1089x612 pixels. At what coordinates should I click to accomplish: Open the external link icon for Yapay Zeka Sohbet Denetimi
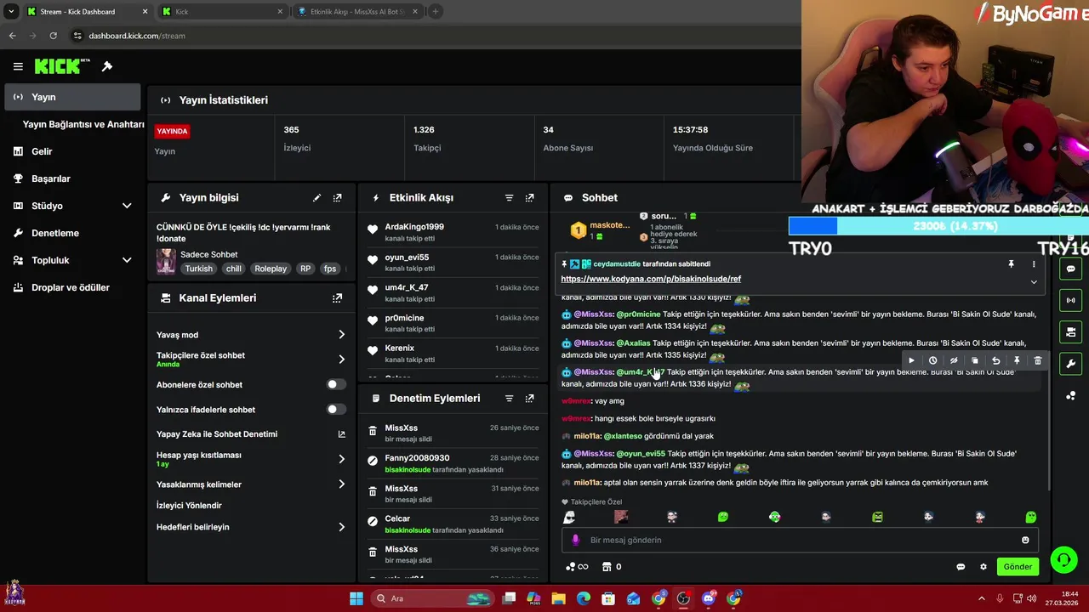[341, 434]
